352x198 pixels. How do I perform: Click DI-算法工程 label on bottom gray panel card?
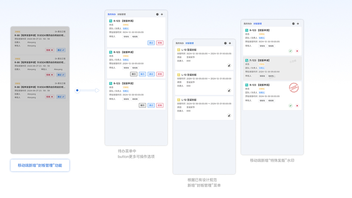[x=60, y=83]
